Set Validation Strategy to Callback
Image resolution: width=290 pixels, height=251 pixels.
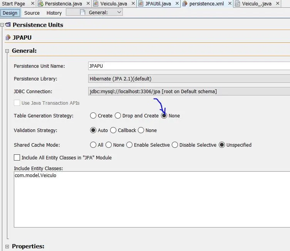click(x=113, y=130)
